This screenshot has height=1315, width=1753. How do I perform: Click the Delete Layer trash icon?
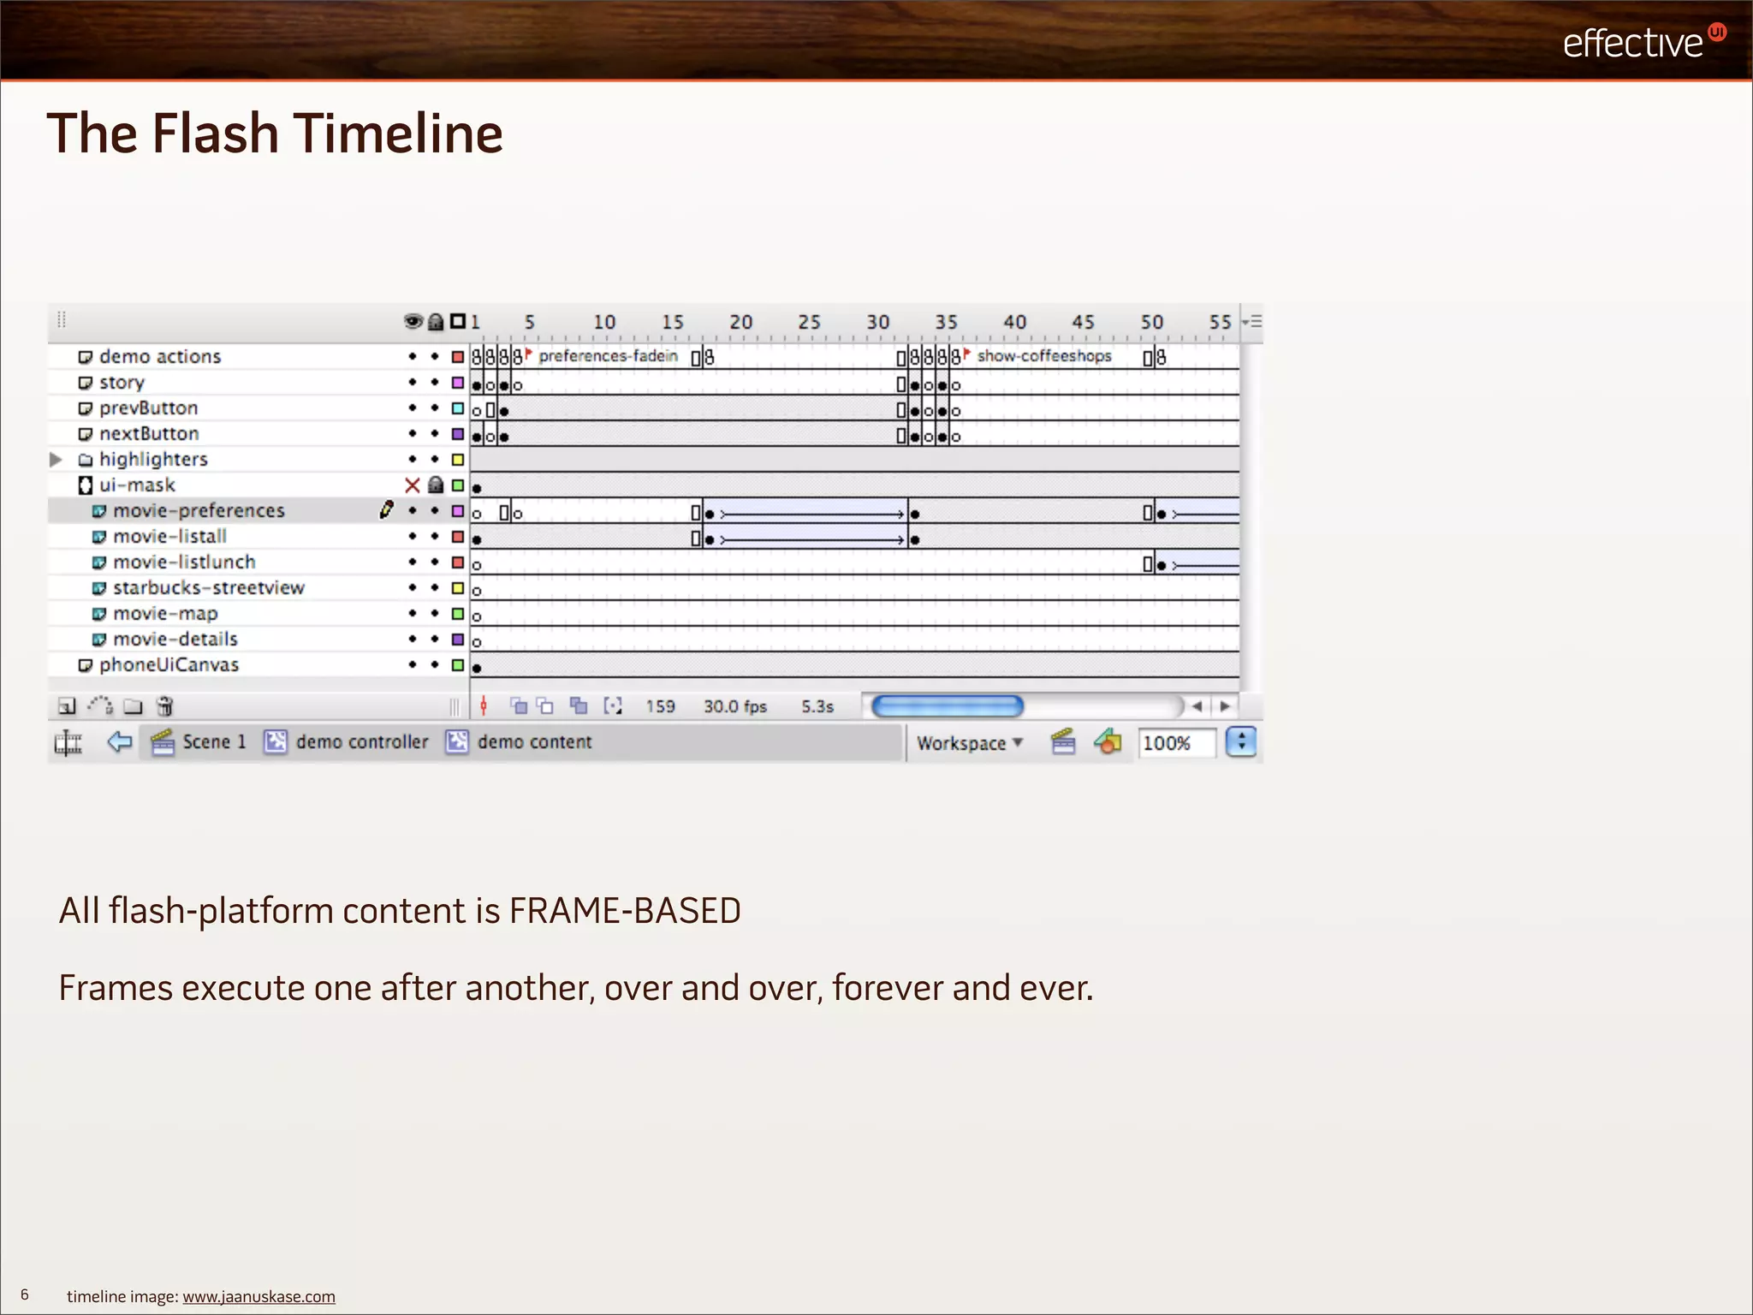(x=165, y=706)
